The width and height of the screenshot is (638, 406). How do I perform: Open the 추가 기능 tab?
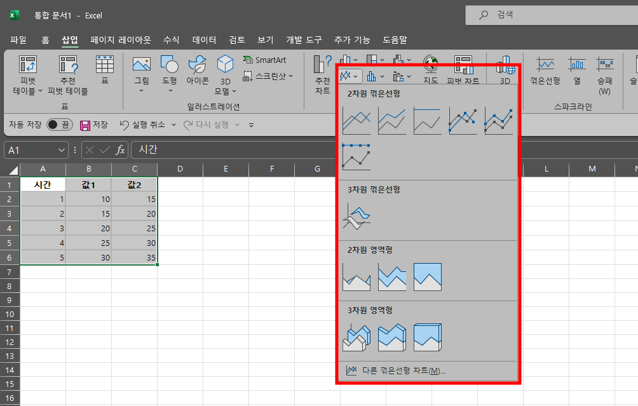[x=352, y=40]
